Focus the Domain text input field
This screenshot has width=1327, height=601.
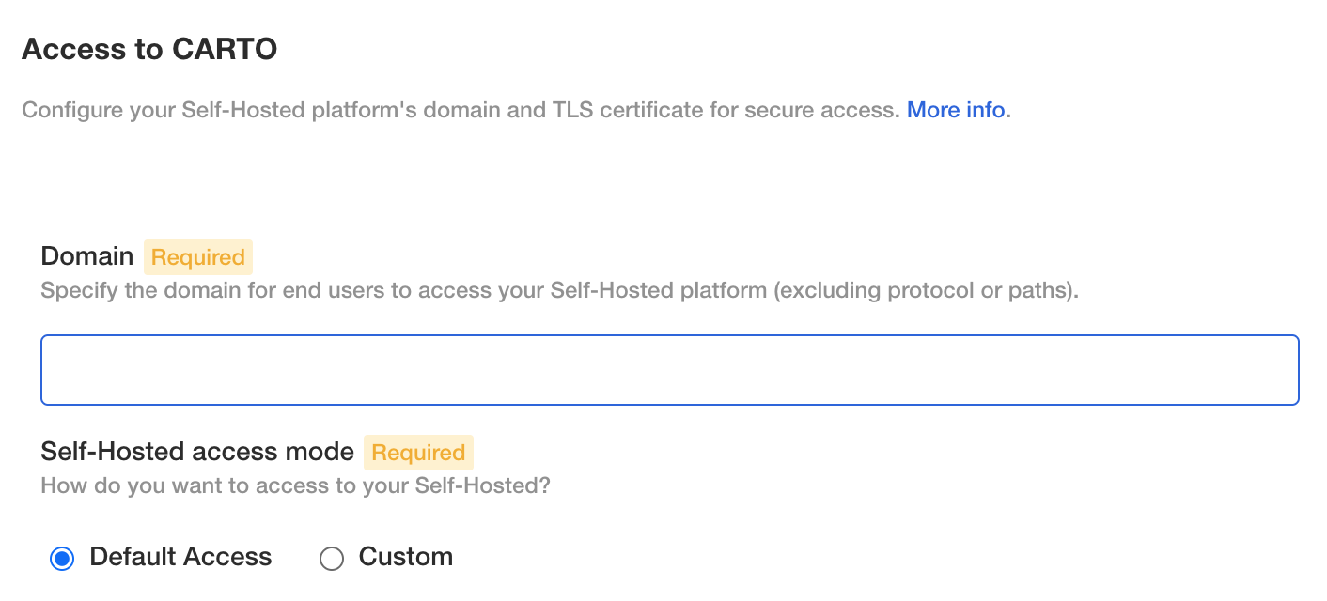click(x=669, y=370)
